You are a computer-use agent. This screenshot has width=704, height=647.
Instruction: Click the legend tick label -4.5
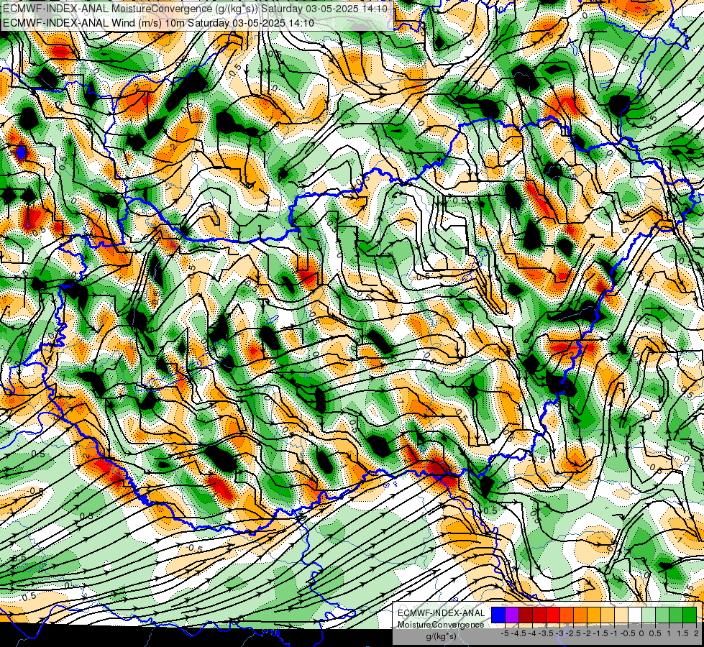[x=518, y=633]
